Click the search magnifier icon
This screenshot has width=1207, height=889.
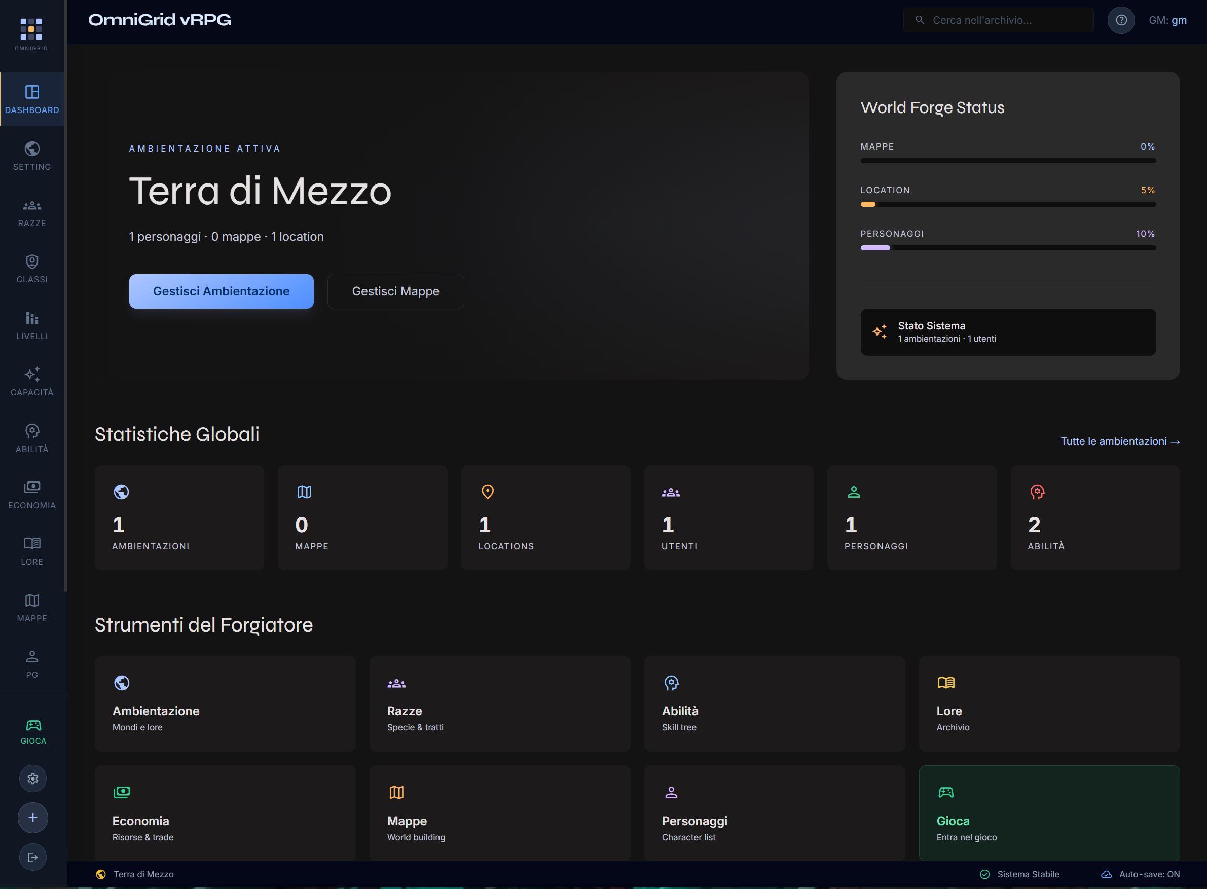point(920,20)
